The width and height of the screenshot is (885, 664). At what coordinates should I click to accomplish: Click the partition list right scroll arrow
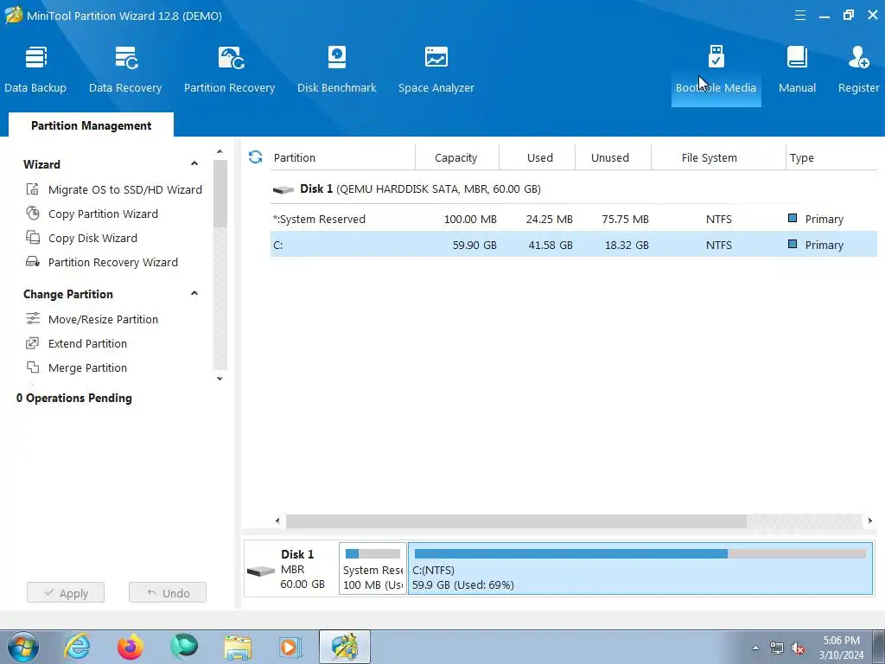pos(869,521)
